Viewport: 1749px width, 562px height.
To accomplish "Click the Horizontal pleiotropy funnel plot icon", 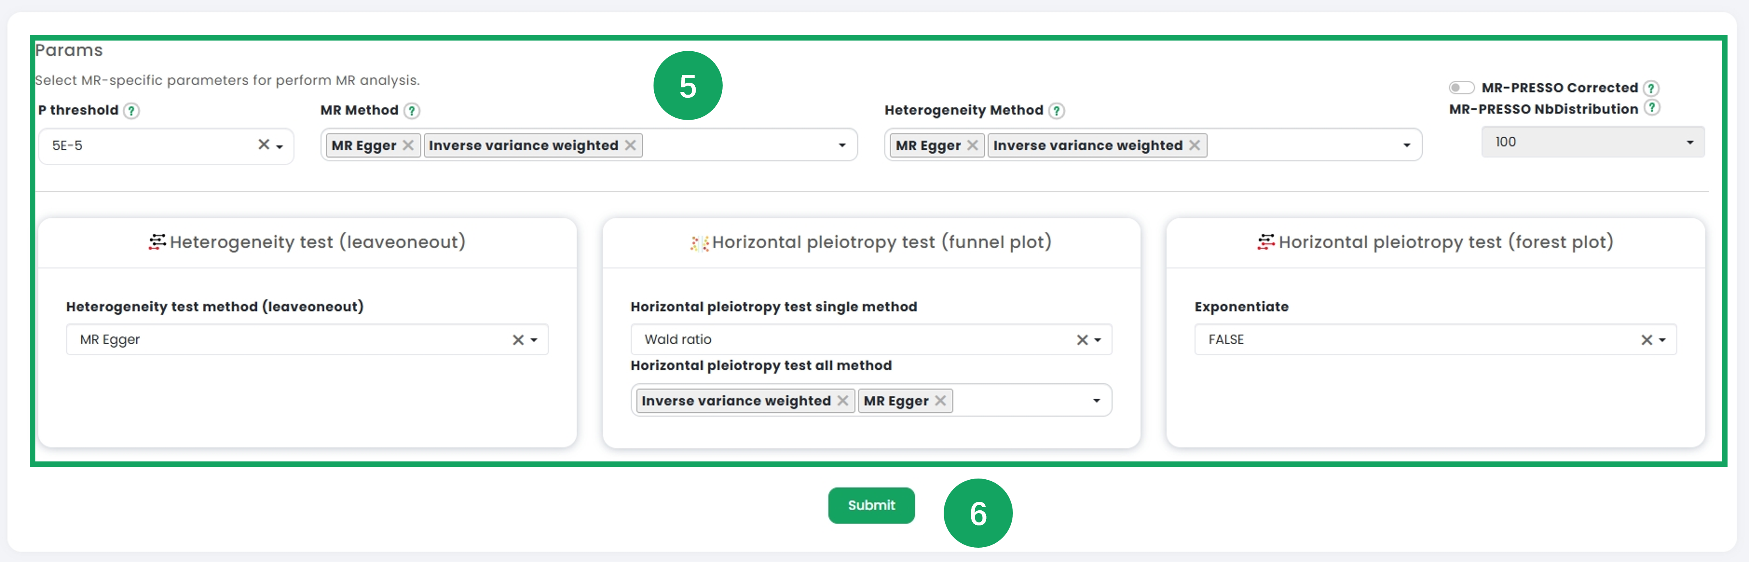I will point(699,243).
